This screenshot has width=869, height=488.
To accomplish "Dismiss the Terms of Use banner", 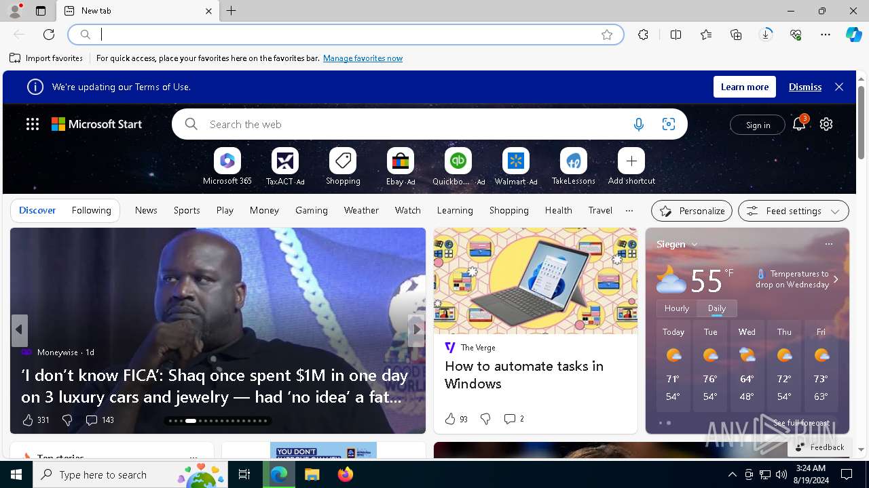I will 805,87.
